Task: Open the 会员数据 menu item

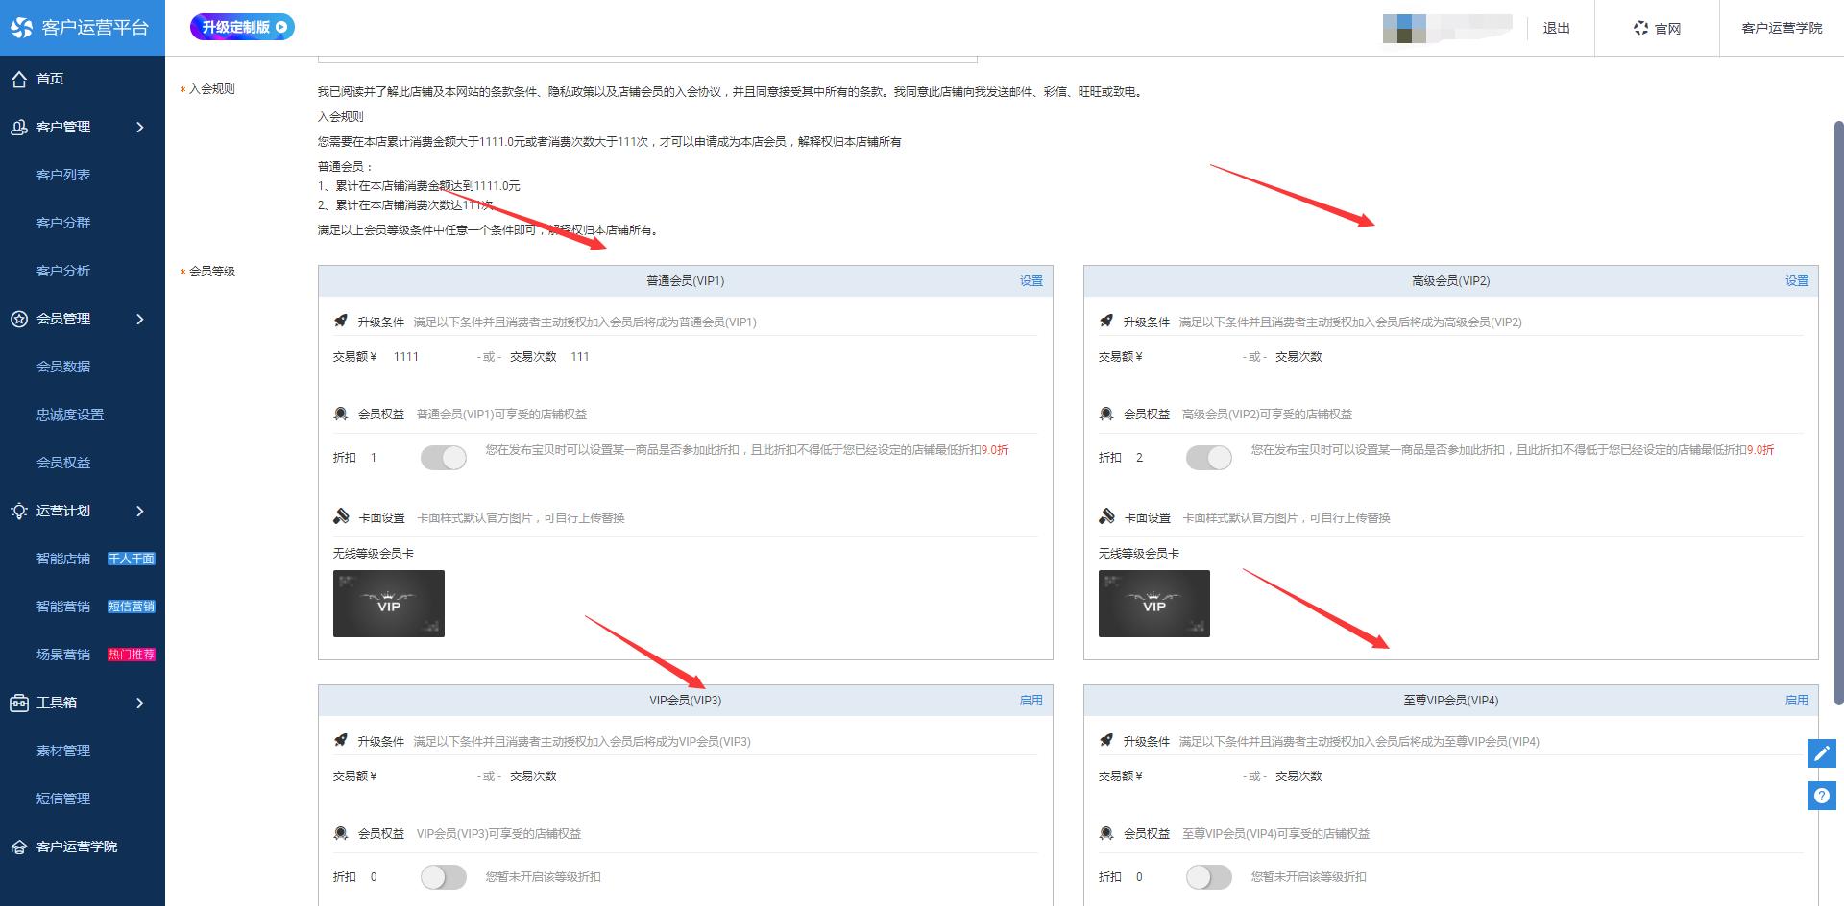Action: (x=63, y=367)
